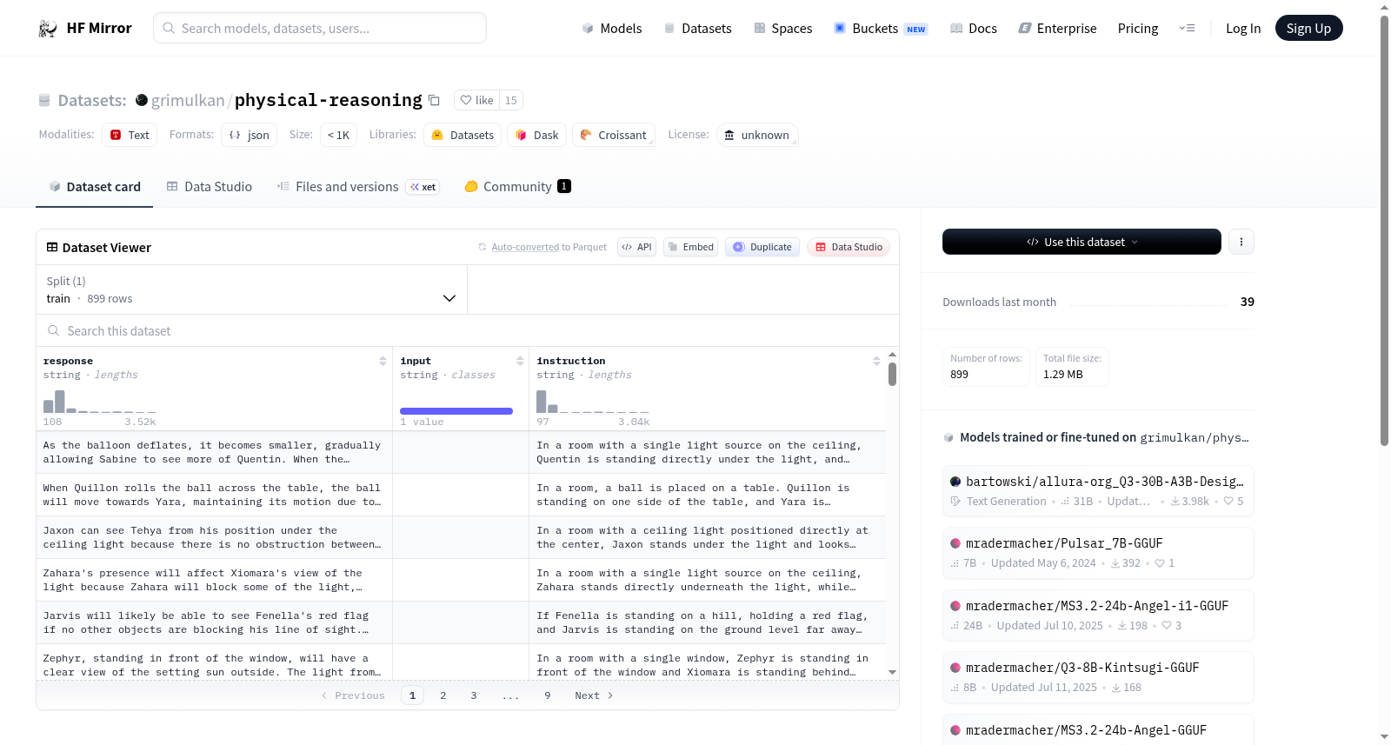Click the json format tag
This screenshot has height=745, width=1391.
[x=250, y=135]
